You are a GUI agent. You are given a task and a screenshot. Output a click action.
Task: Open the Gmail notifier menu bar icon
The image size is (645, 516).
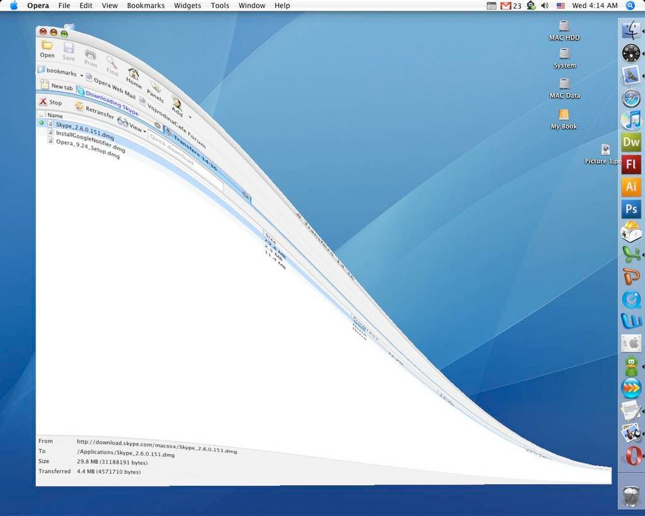click(506, 6)
